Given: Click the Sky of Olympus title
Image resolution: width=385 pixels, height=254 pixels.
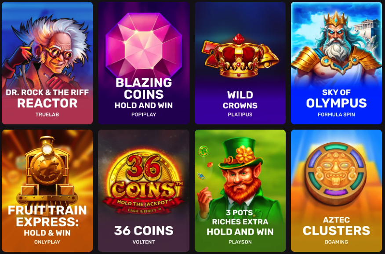Looking at the screenshot, I should coord(336,98).
